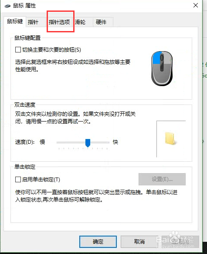Screen dimensions: 207x254
Task: Select the 鼠标键 tab
Action: (x=15, y=21)
